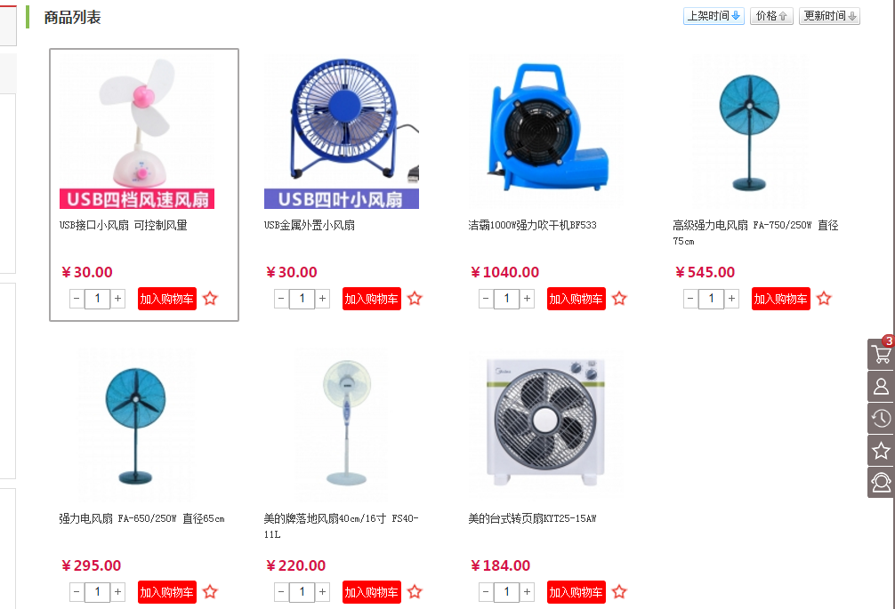Favorite the USB接口小风扇 with star icon
This screenshot has height=609, width=895.
point(210,298)
